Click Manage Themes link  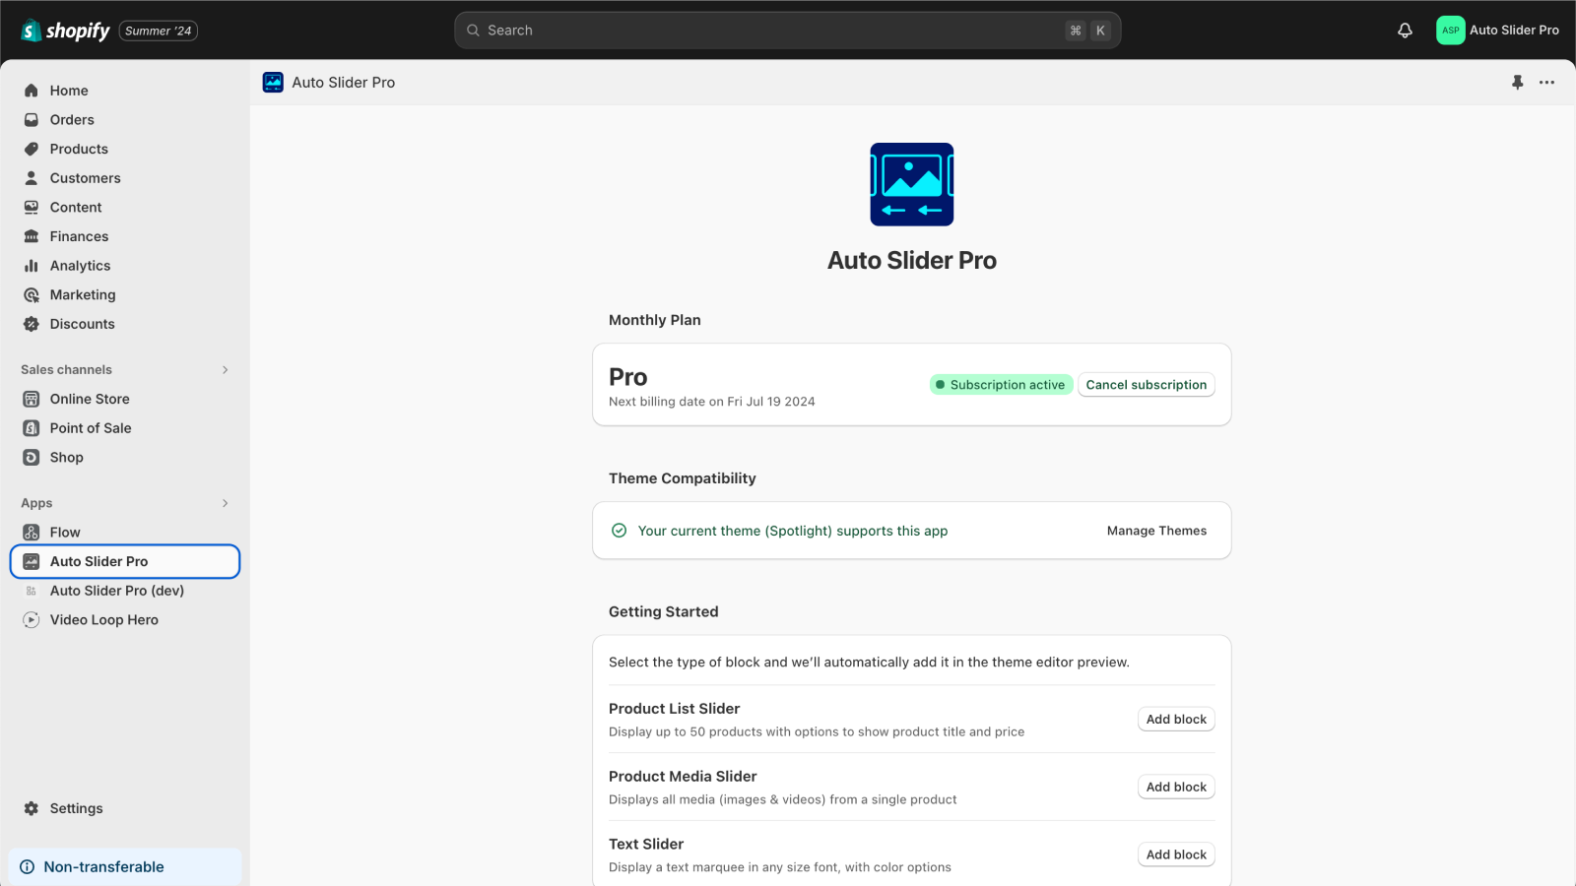tap(1156, 531)
